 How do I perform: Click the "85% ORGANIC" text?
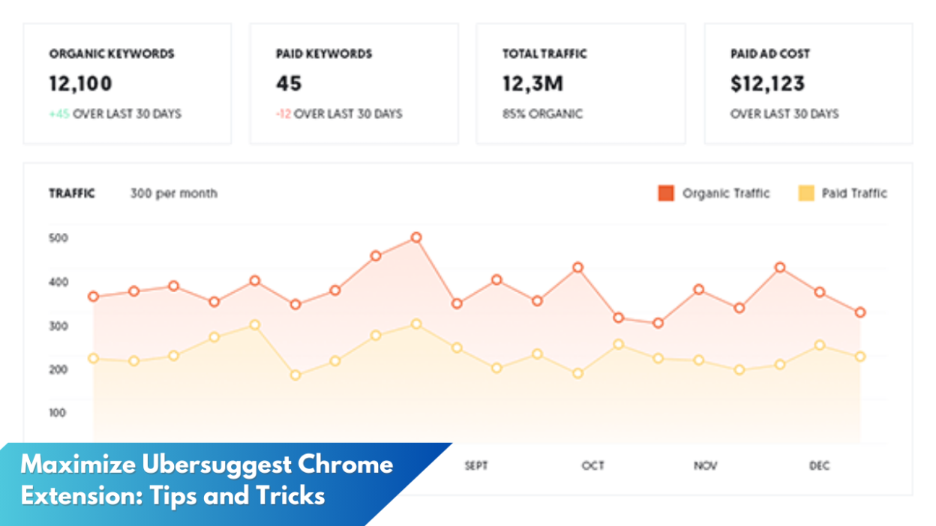[x=542, y=114]
